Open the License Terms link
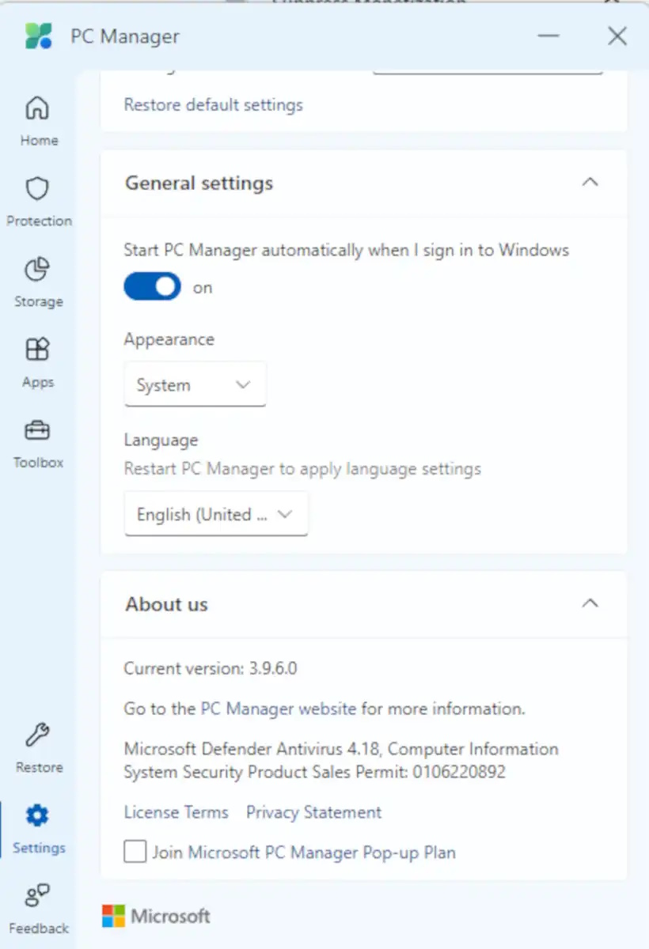 click(x=176, y=812)
